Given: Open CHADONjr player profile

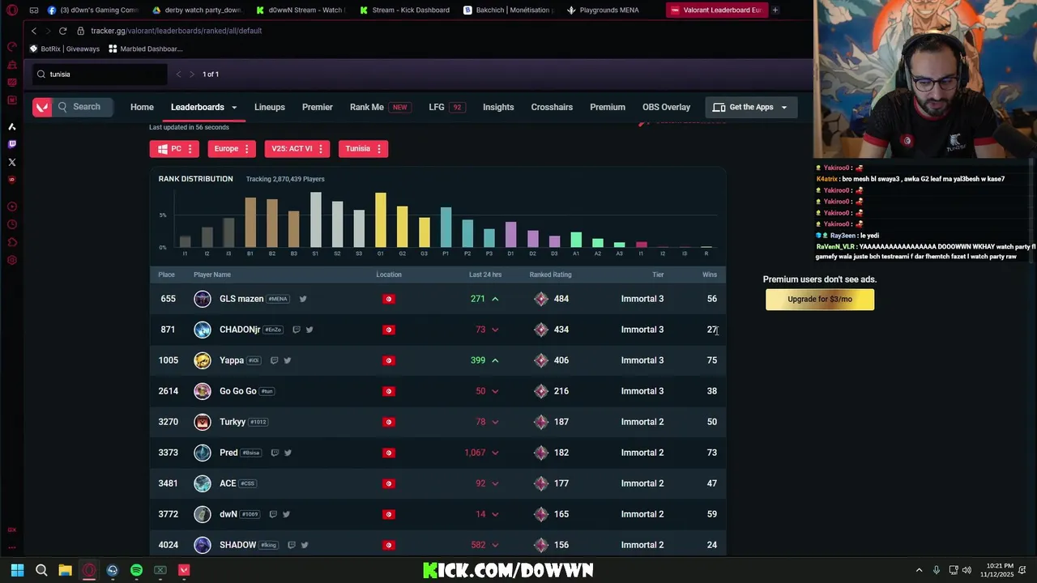Looking at the screenshot, I should tap(240, 330).
